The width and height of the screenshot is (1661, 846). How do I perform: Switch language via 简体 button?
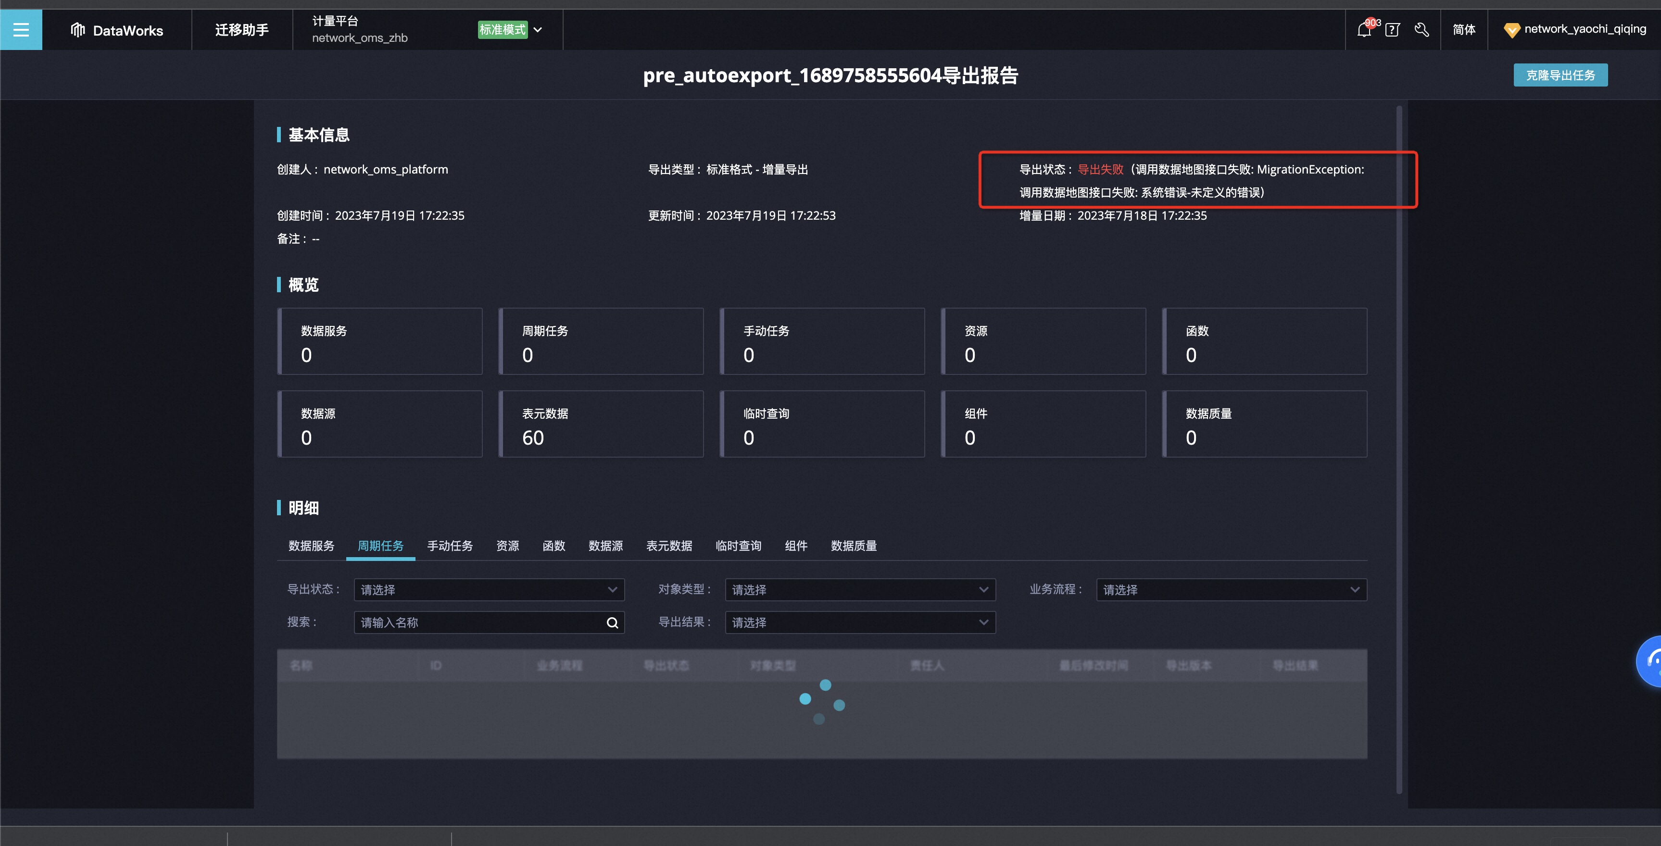(1464, 30)
